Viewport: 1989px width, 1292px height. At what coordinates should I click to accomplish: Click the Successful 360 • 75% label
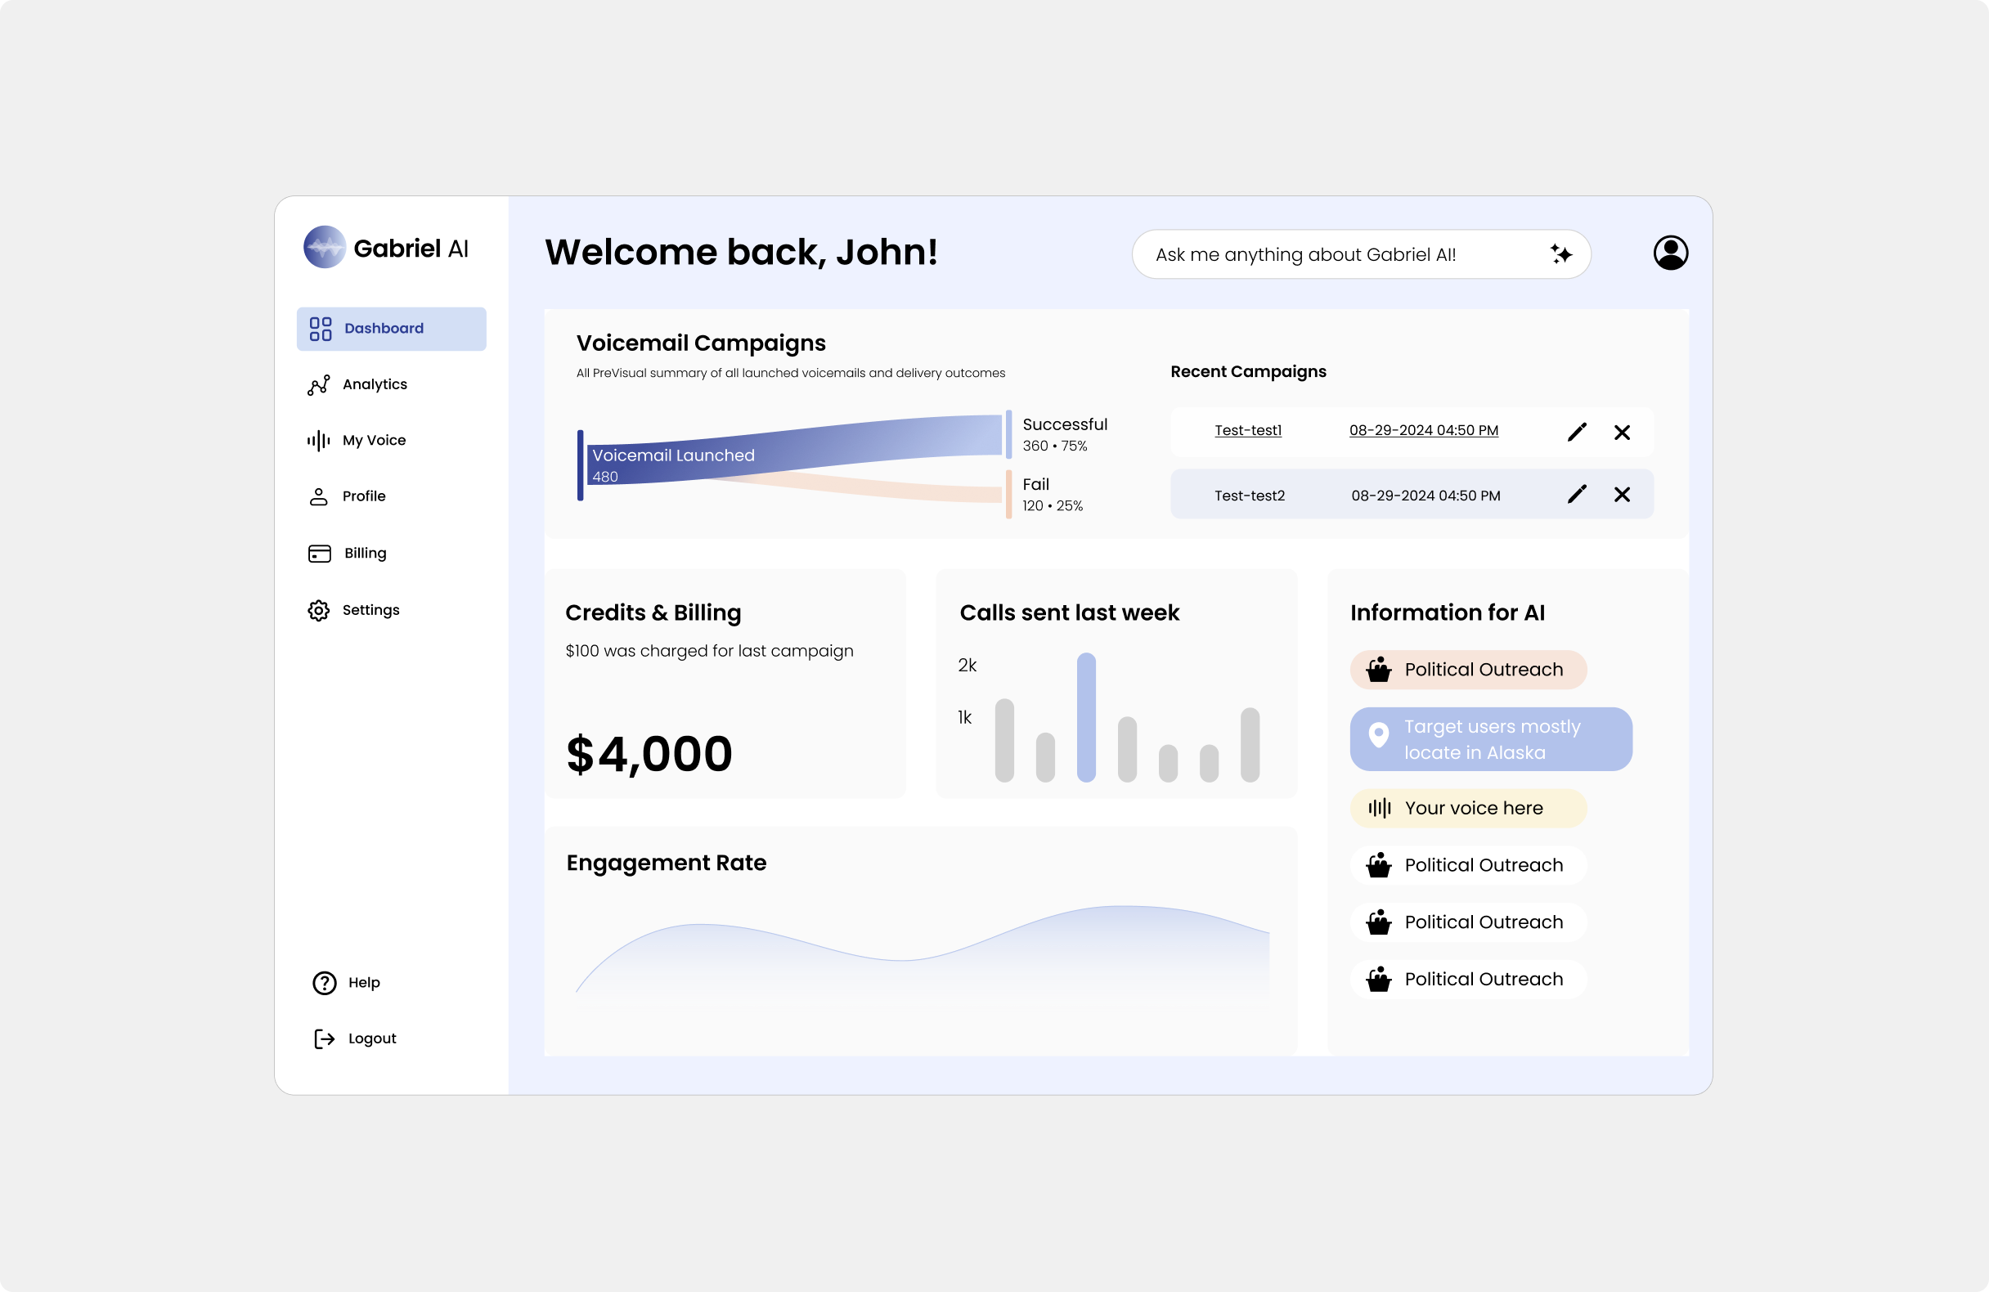coord(1064,434)
